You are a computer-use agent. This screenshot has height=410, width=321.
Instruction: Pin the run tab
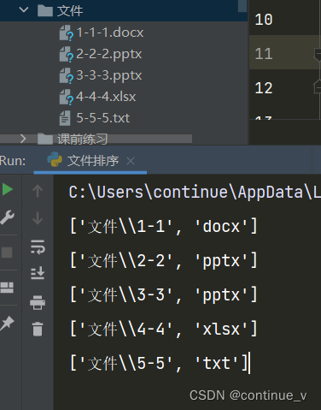coord(7,324)
